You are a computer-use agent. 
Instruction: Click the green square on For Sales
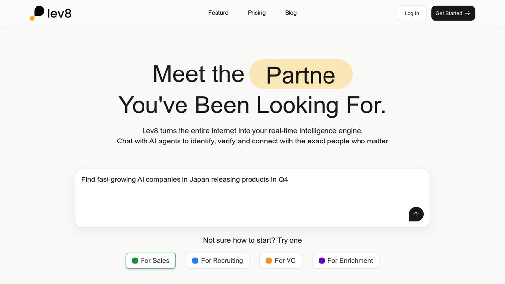pyautogui.click(x=135, y=261)
